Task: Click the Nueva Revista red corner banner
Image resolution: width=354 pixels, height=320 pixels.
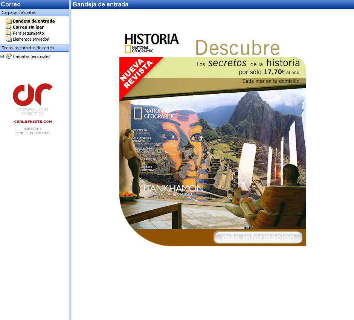Action: pyautogui.click(x=137, y=73)
